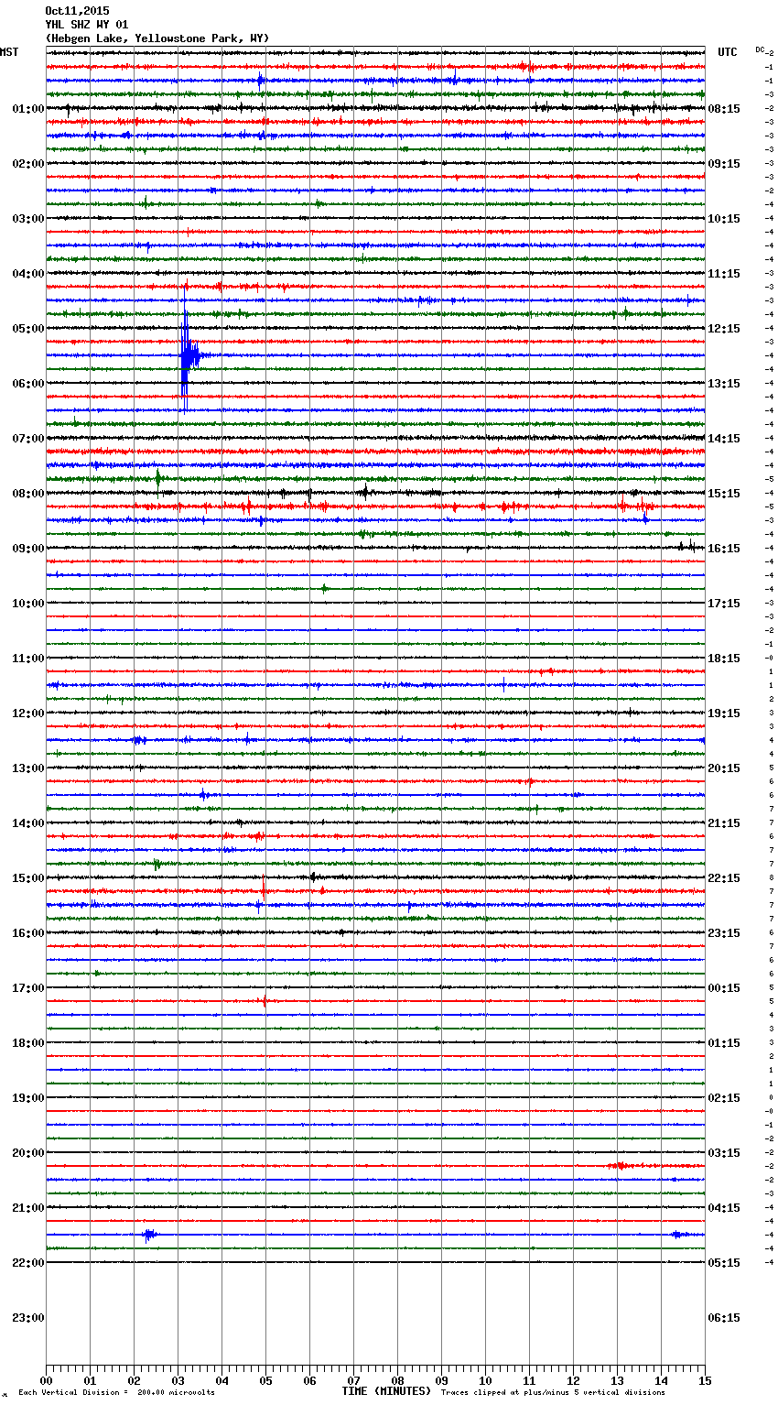Select the 12:00 MST time label
Screen dimensions: 778x1405
(28, 713)
